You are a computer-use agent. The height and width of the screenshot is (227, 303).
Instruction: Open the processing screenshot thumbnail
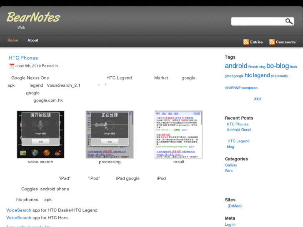(x=110, y=135)
